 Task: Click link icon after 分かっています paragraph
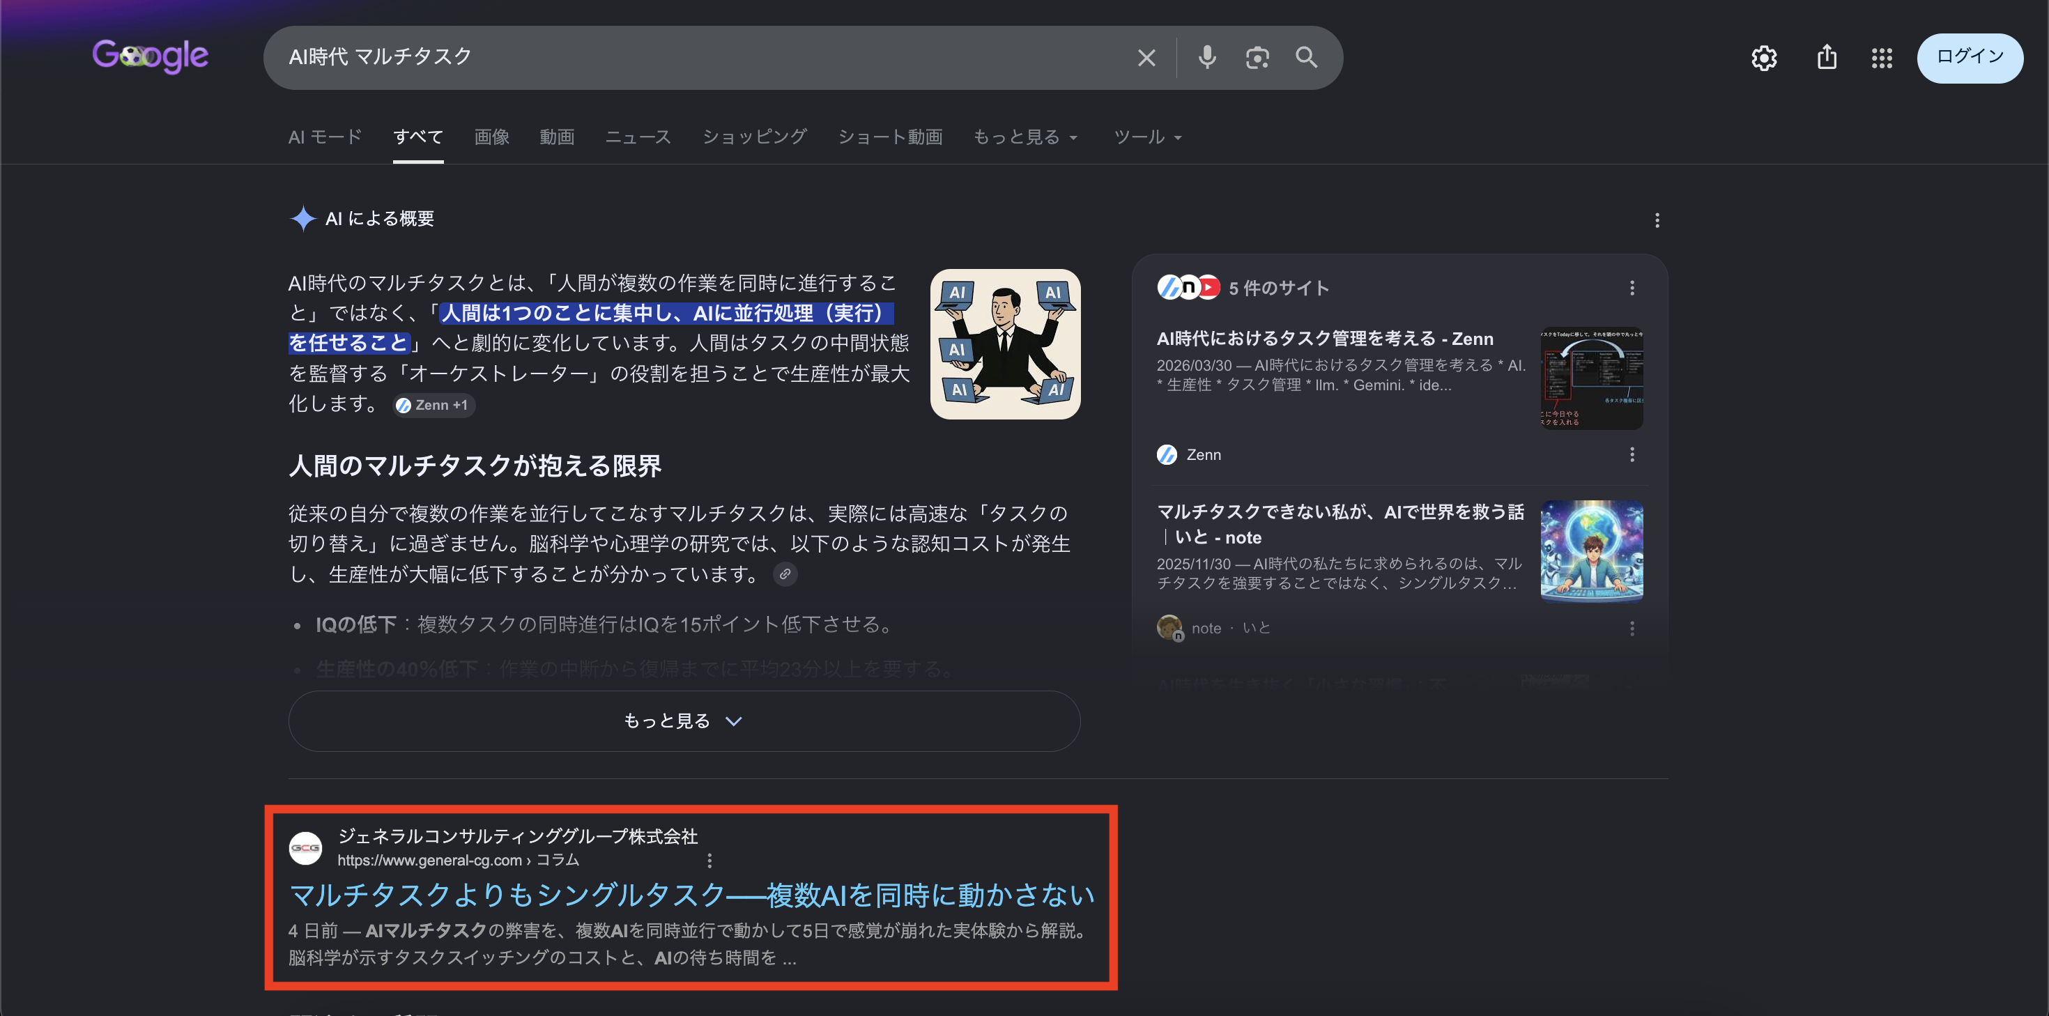click(x=785, y=574)
